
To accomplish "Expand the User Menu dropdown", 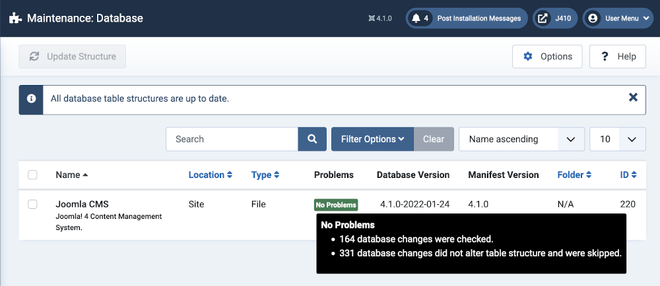I will click(618, 18).
